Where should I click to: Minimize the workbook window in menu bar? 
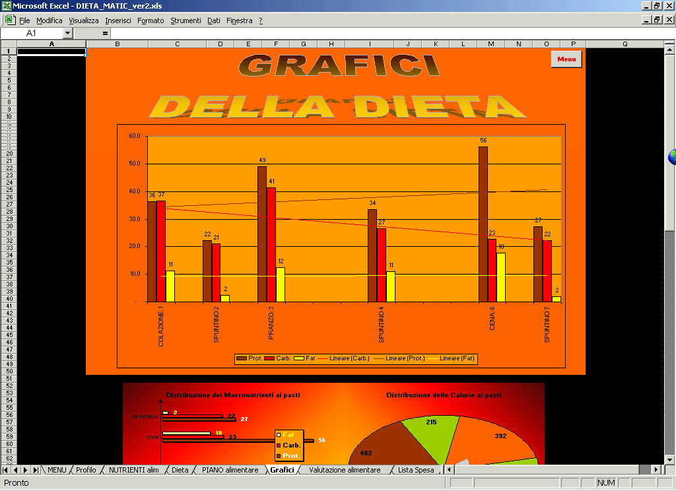646,20
